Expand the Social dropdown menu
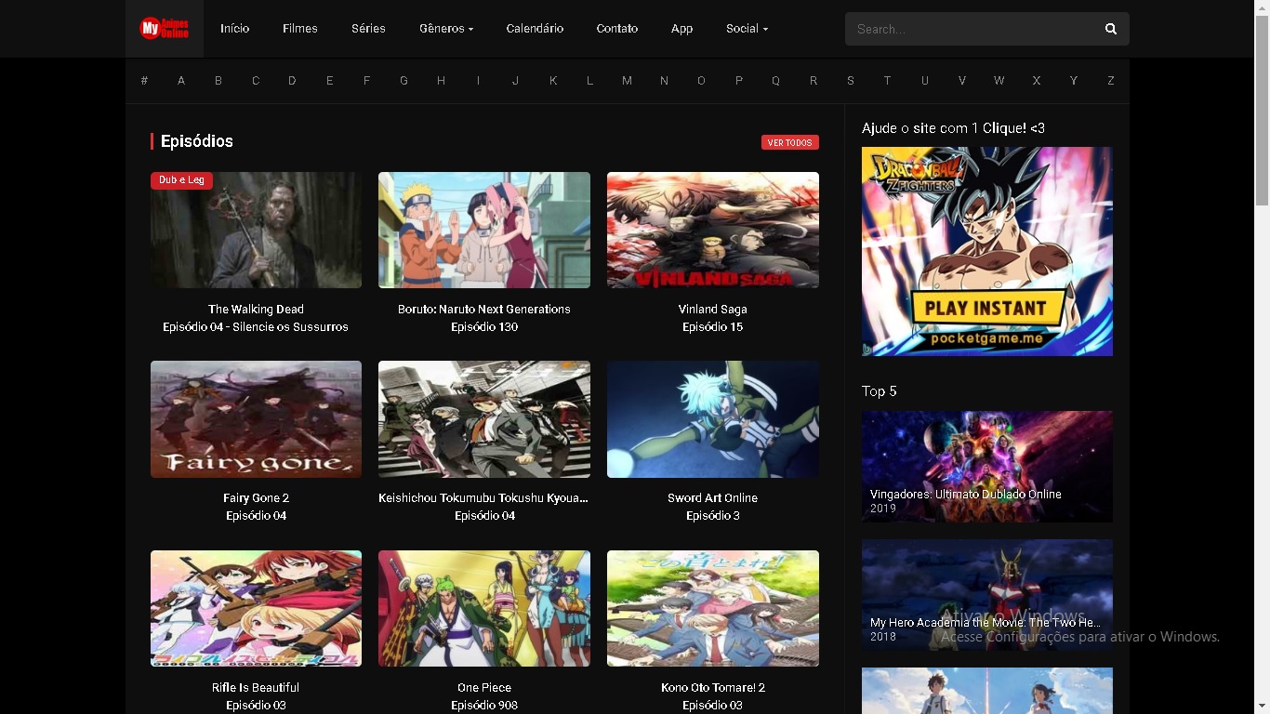Image resolution: width=1270 pixels, height=714 pixels. 747,29
